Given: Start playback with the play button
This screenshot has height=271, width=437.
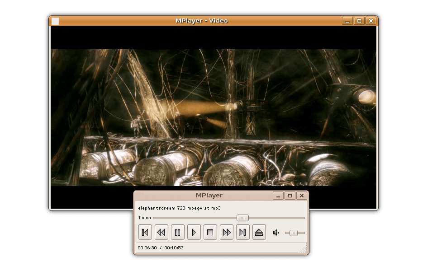Looking at the screenshot, I should pos(194,232).
